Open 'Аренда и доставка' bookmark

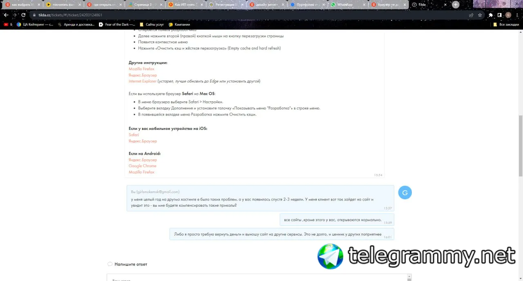click(76, 25)
